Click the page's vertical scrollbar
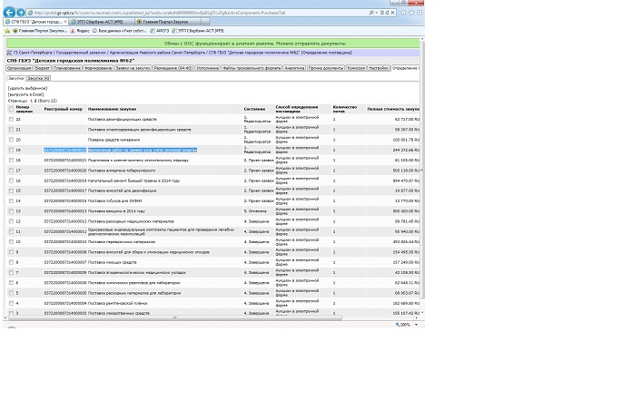This screenshot has height=410, width=622. pos(422,170)
